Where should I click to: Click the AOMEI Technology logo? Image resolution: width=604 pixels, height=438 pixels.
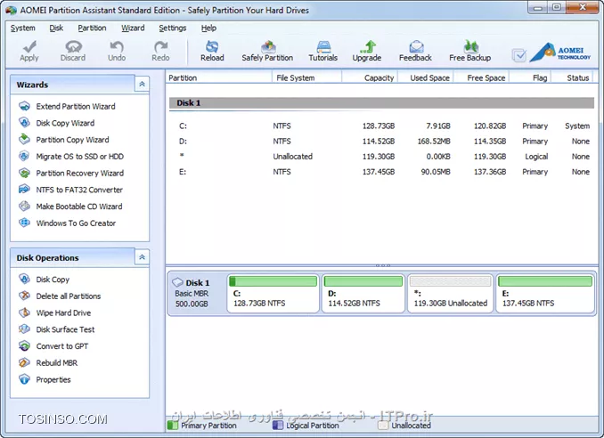coord(559,53)
